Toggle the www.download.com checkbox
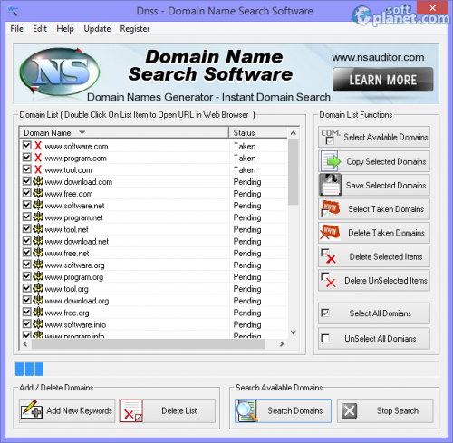This screenshot has height=443, width=453. [x=27, y=181]
